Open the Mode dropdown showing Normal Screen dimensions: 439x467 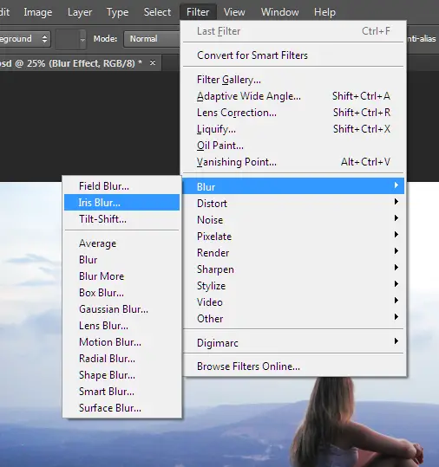point(152,39)
